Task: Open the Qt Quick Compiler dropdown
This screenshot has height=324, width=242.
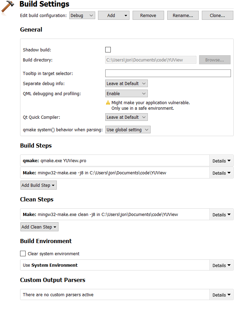Action: (x=126, y=117)
